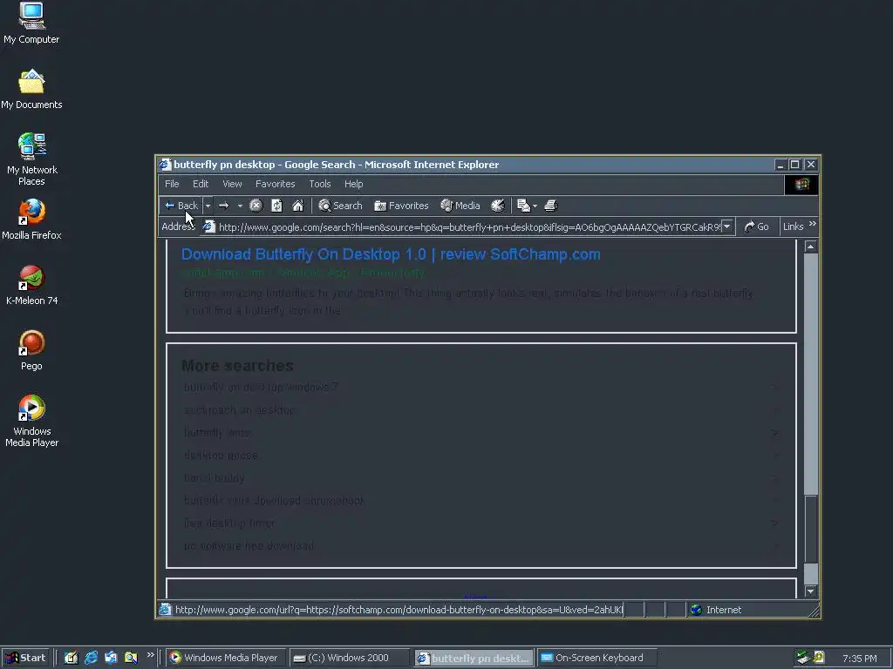893x669 pixels.
Task: Open the Forward history dropdown arrow
Action: click(x=240, y=206)
